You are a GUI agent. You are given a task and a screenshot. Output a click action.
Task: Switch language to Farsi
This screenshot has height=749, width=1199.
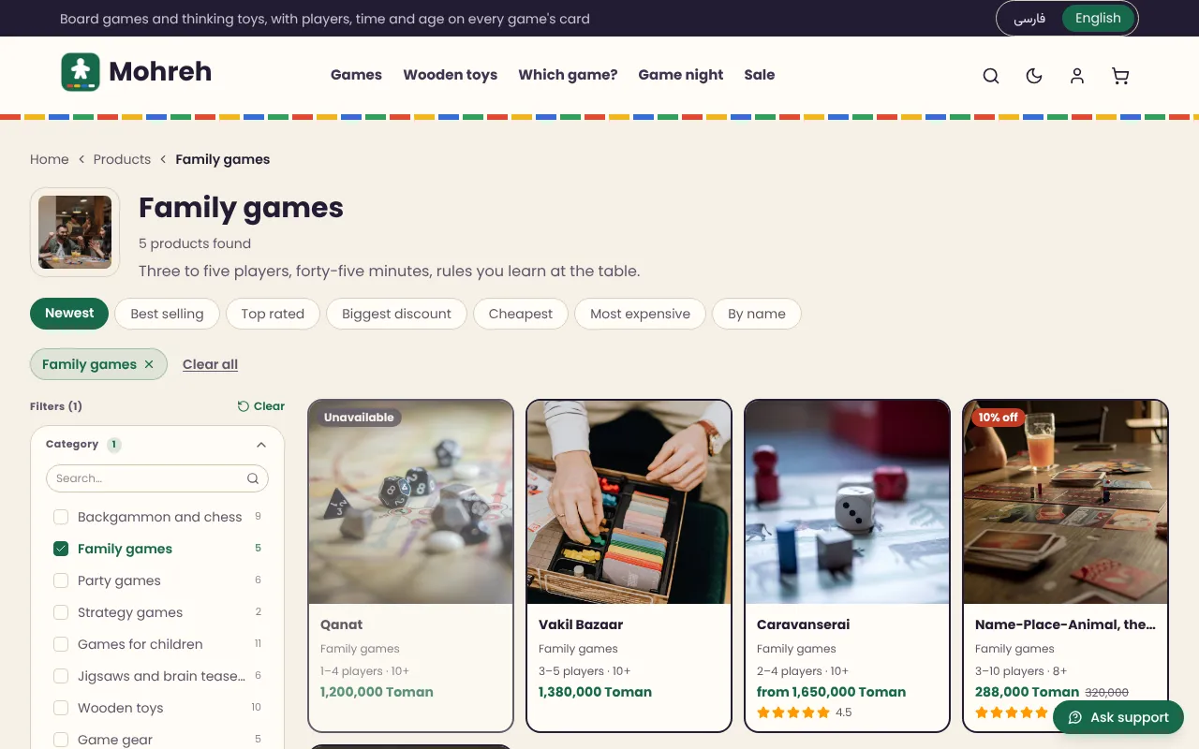tap(1029, 19)
